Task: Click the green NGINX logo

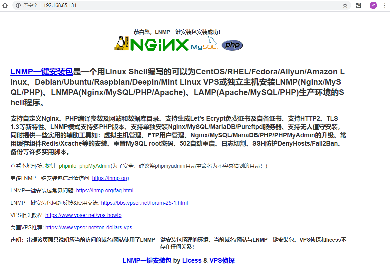Action: [160, 45]
